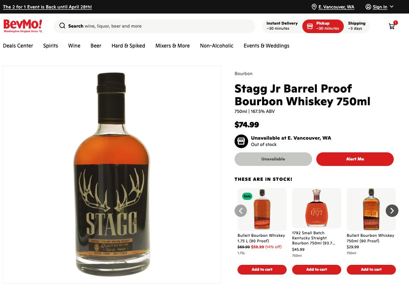The height and width of the screenshot is (289, 409).
Task: Click the Alert Me button
Action: point(355,159)
